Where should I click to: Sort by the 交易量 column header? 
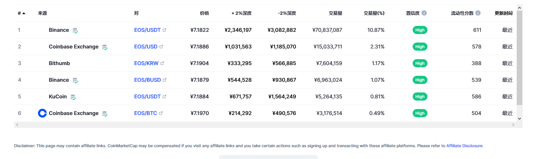335,13
